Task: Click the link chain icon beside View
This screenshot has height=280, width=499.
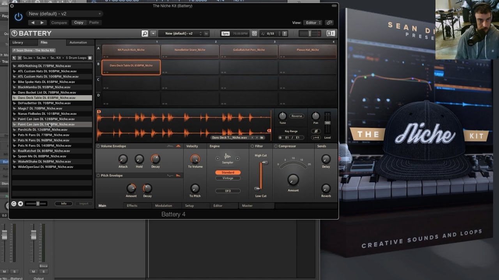Action: [x=329, y=23]
